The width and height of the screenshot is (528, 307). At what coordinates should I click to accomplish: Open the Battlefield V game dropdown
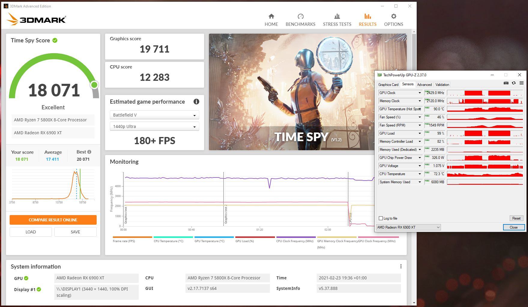[x=154, y=115]
